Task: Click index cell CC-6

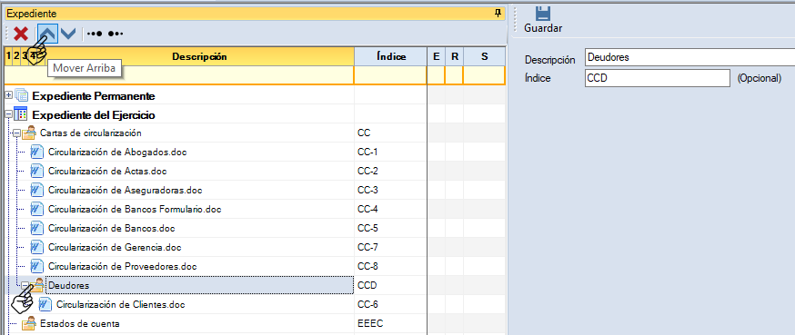Action: (x=390, y=305)
